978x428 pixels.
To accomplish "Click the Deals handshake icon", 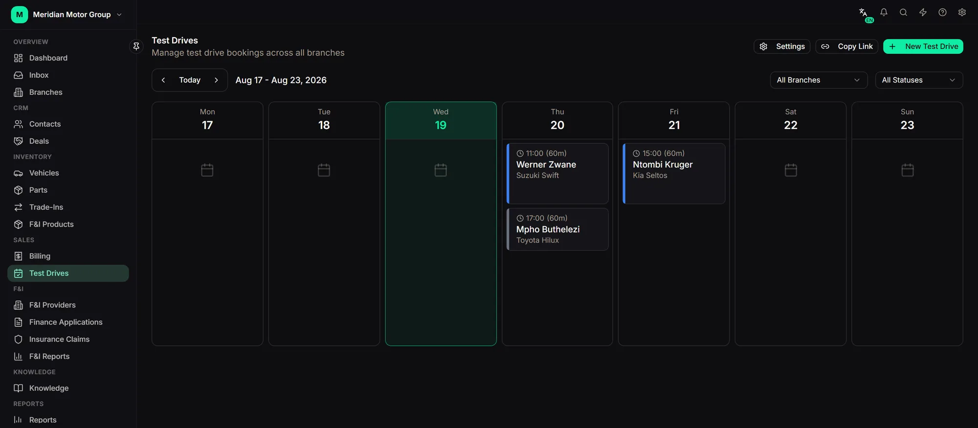I will tap(18, 141).
